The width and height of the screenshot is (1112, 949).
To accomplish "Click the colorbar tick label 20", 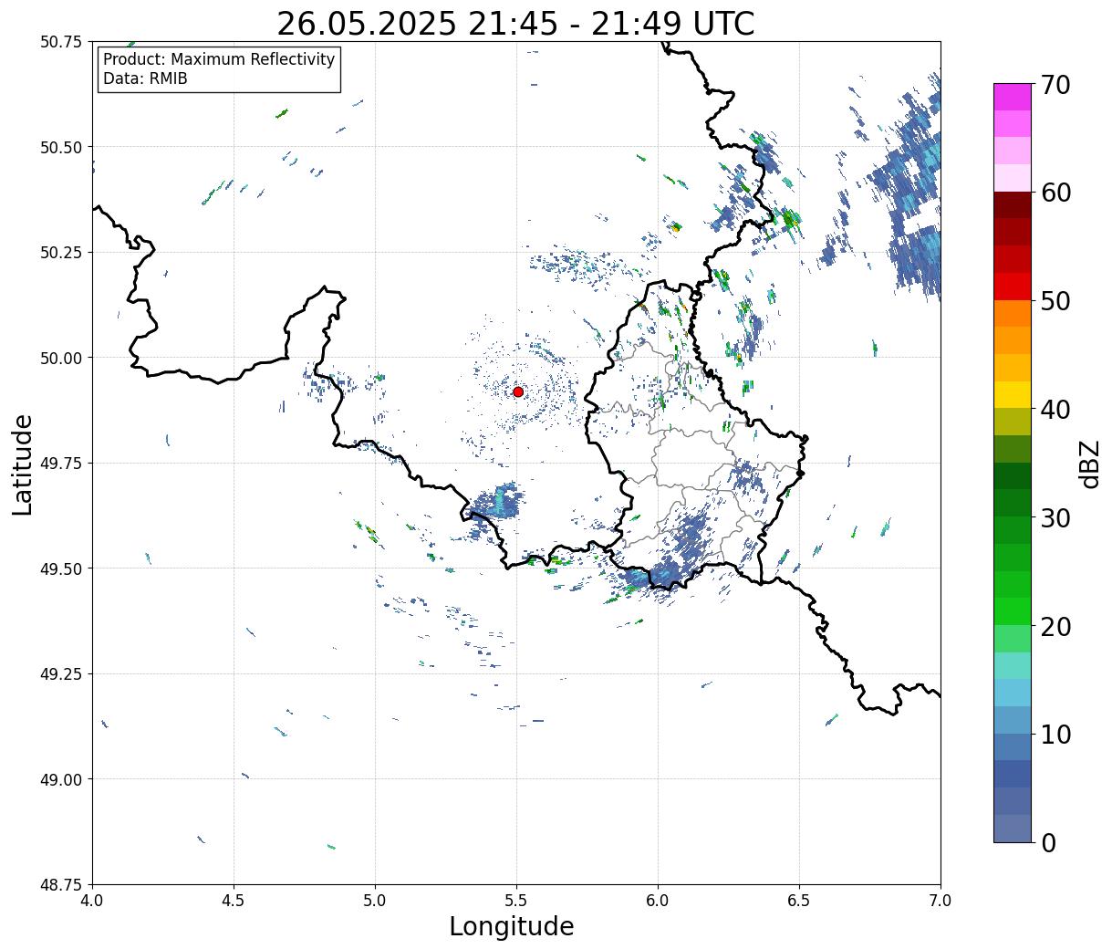I will pos(1056,627).
